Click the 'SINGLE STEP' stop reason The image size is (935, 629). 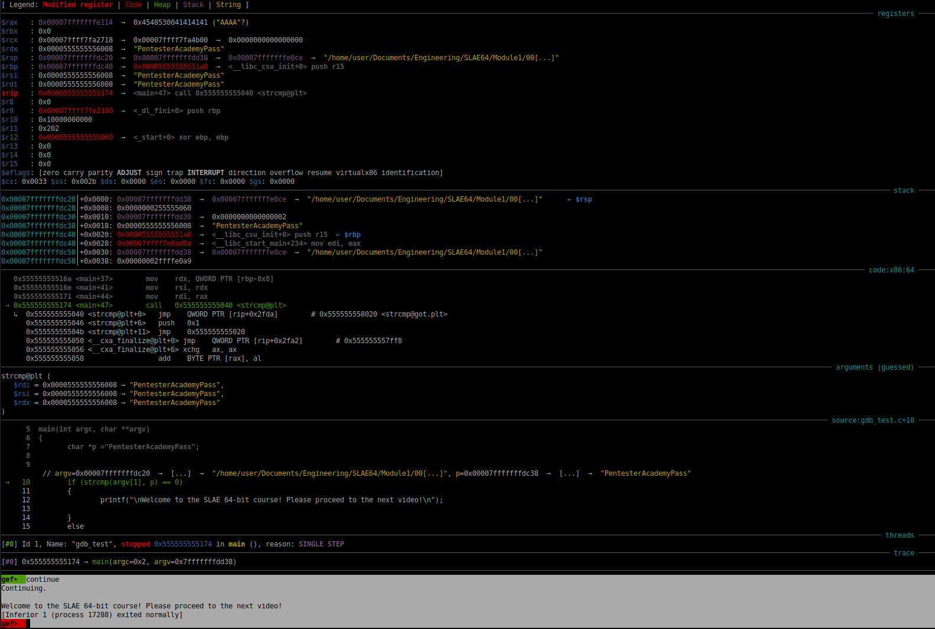coord(321,544)
